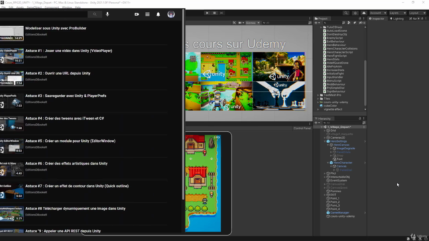Open the Layers dropdown
Image resolution: width=429 pixels, height=241 pixels.
tap(397, 13)
